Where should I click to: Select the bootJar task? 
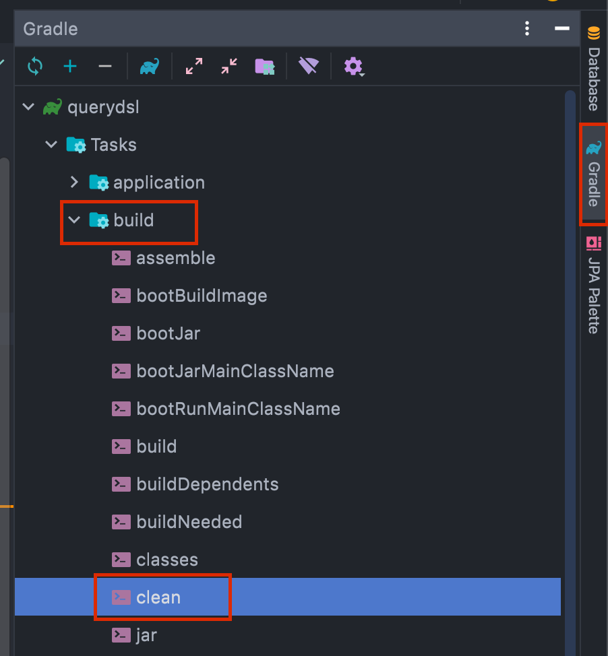[x=168, y=333]
